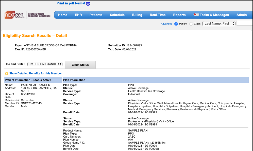Switch to the Claim Status tab
The width and height of the screenshot is (253, 151).
click(80, 64)
